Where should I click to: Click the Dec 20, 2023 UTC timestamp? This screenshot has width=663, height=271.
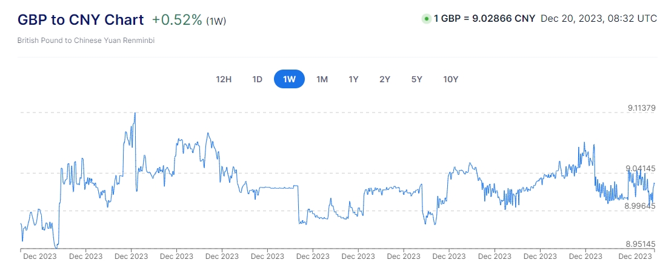click(x=598, y=19)
